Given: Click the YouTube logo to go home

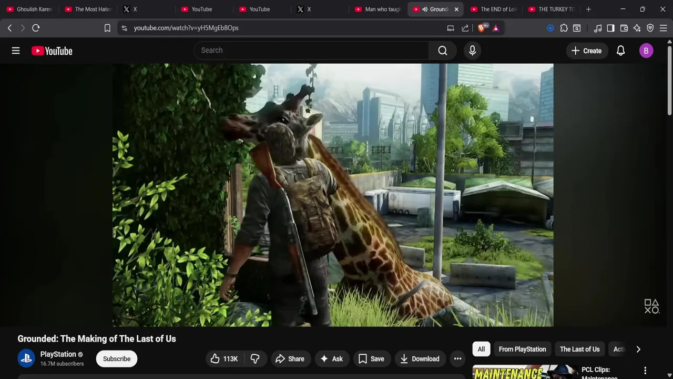Looking at the screenshot, I should click(x=52, y=51).
